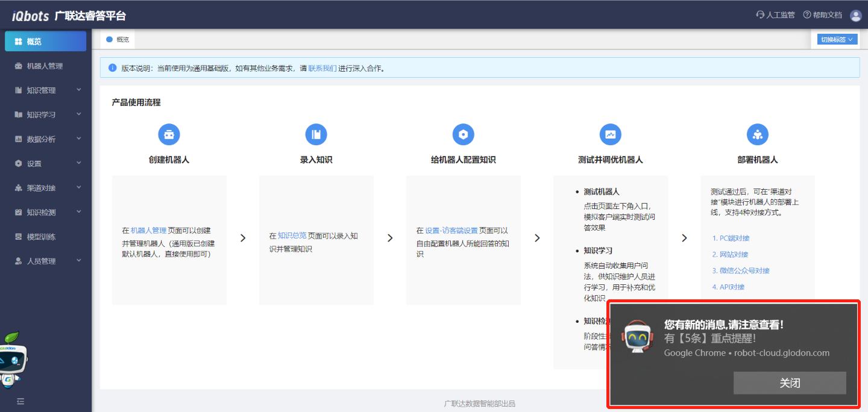868x412 pixels.
Task: Select 机器人管理 in the sidebar
Action: click(x=45, y=66)
